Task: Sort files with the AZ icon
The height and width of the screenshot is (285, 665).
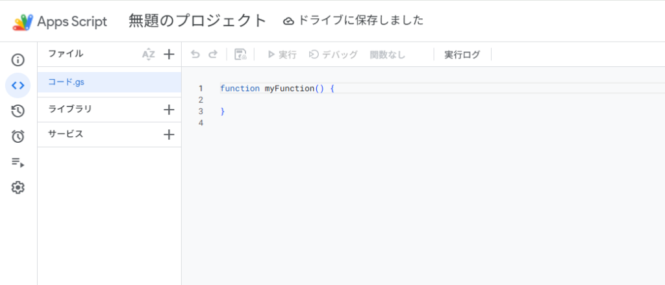Action: (x=149, y=55)
